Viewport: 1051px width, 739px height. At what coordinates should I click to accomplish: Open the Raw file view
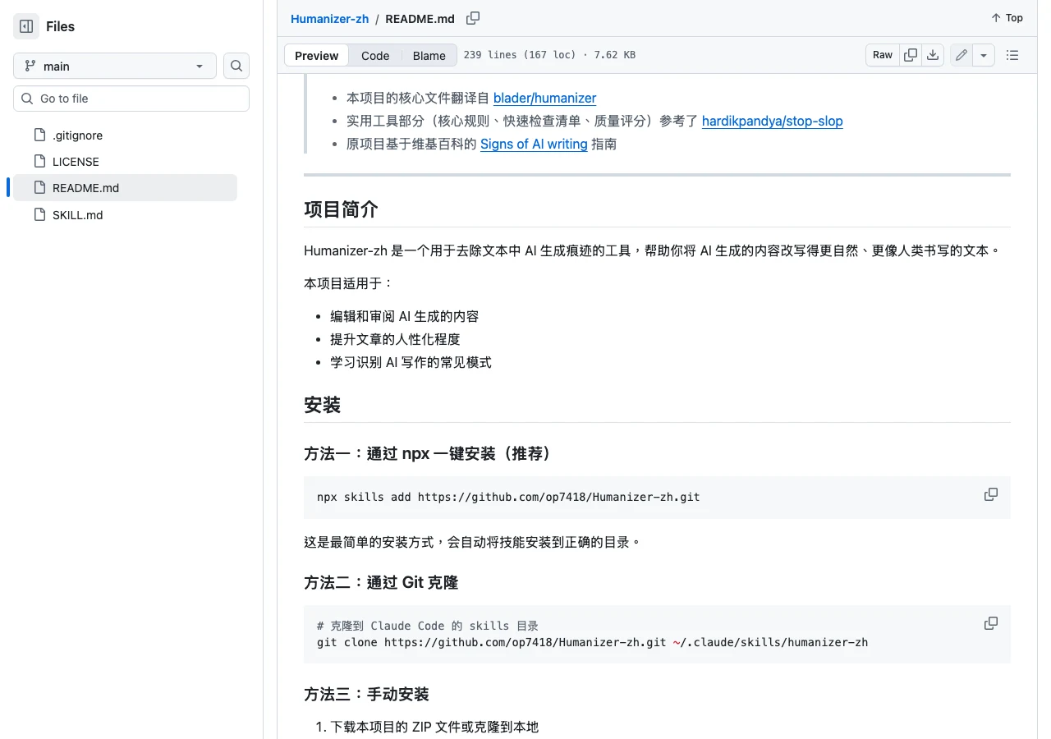(883, 55)
